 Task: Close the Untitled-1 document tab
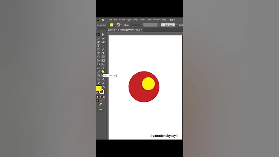[142, 30]
